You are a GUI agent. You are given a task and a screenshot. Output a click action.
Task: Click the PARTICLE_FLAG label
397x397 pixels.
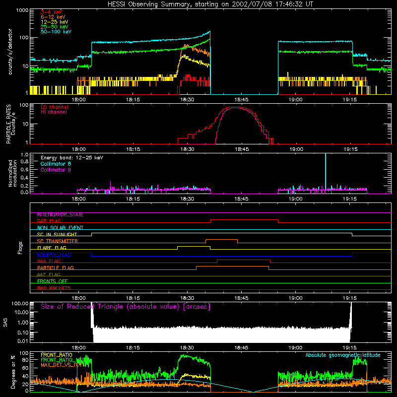(56, 268)
